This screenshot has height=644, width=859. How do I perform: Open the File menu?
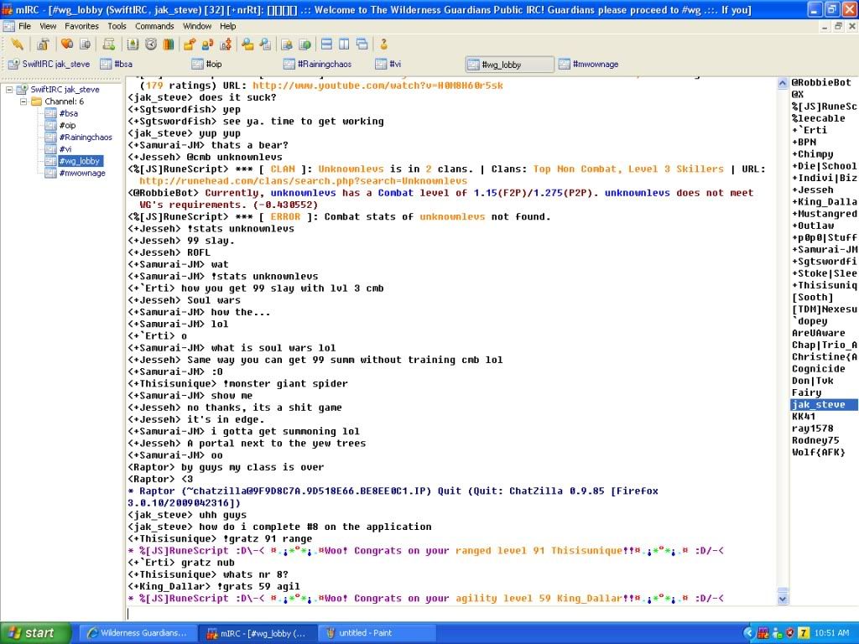click(24, 26)
